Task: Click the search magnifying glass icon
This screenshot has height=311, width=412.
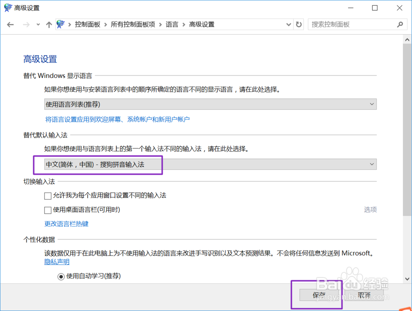Action: point(400,24)
